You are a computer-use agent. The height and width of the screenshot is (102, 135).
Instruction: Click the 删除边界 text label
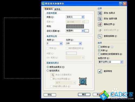[109, 24]
